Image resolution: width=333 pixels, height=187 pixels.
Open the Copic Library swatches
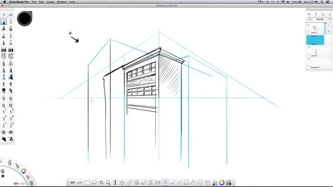coord(229,182)
